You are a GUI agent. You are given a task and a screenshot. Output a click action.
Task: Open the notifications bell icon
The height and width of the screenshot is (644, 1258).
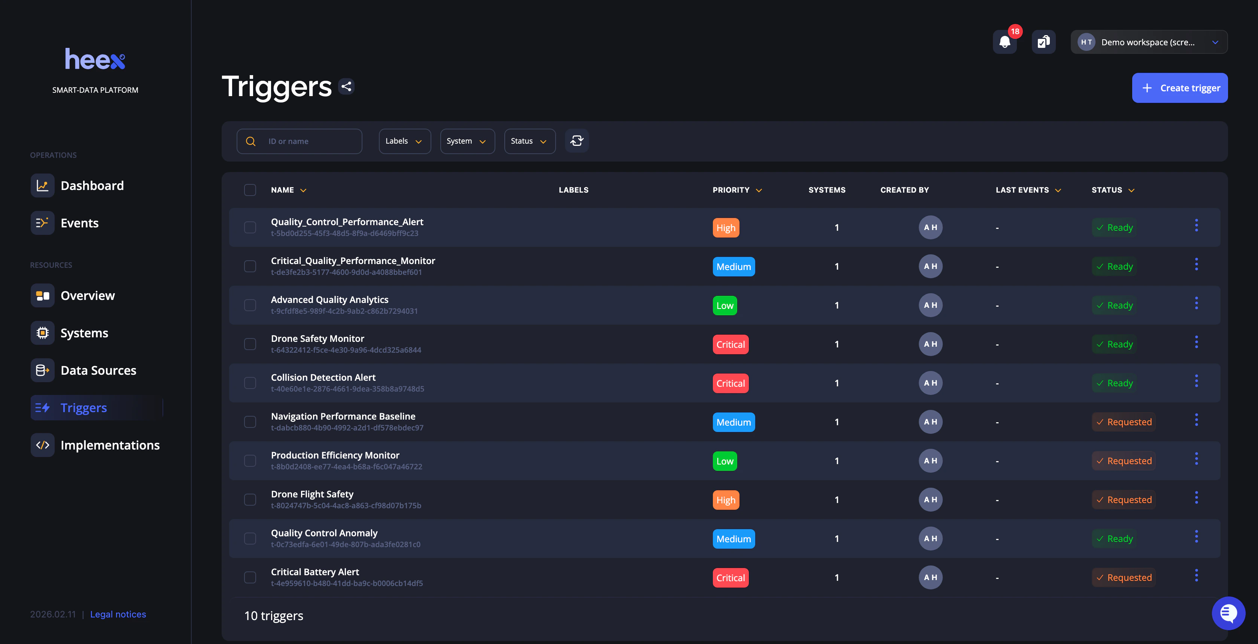pos(1005,42)
